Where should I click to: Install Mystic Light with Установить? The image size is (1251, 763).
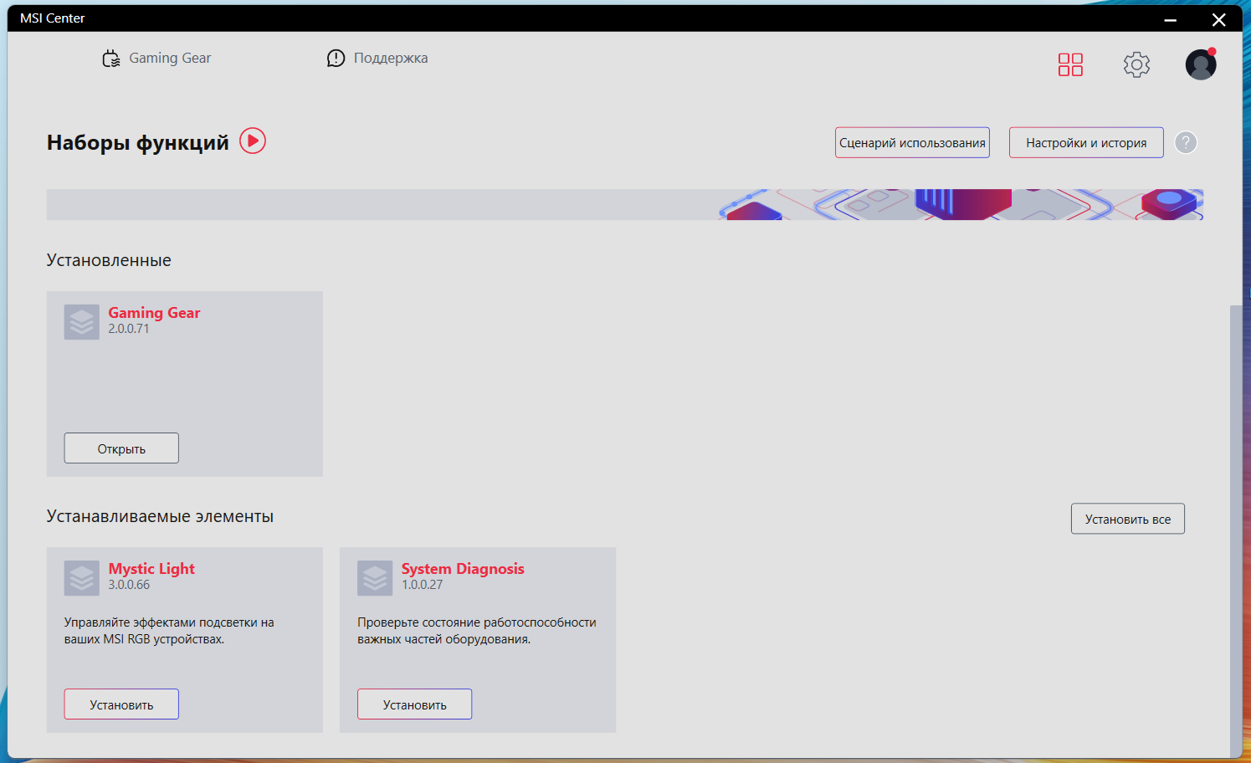121,704
